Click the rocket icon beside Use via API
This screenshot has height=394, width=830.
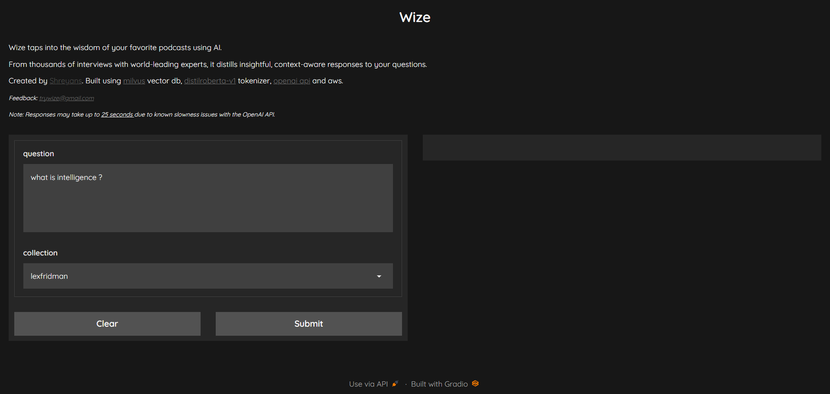click(x=395, y=384)
